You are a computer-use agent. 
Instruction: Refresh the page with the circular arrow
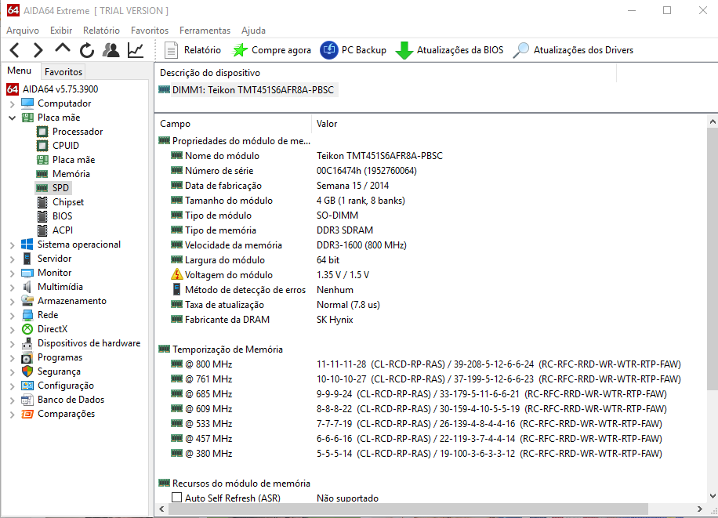[x=86, y=50]
